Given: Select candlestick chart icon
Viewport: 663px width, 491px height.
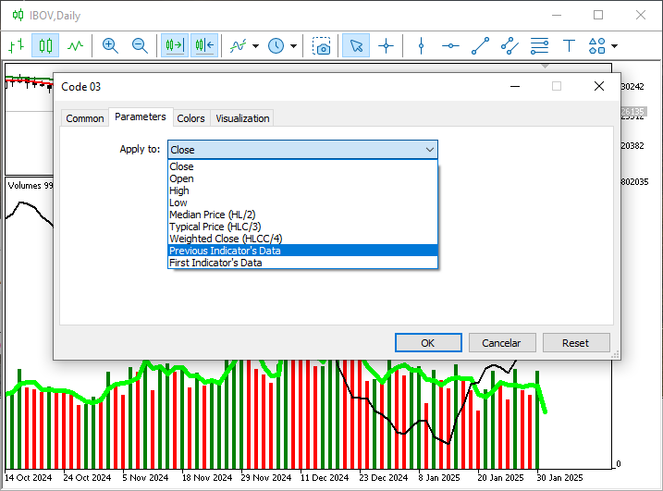Looking at the screenshot, I should coord(45,45).
